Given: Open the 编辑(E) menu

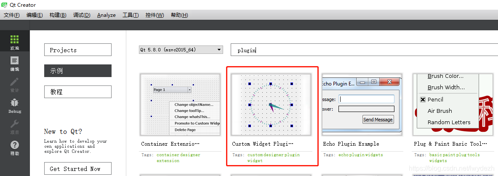Looking at the screenshot, I should pyautogui.click(x=35, y=15).
